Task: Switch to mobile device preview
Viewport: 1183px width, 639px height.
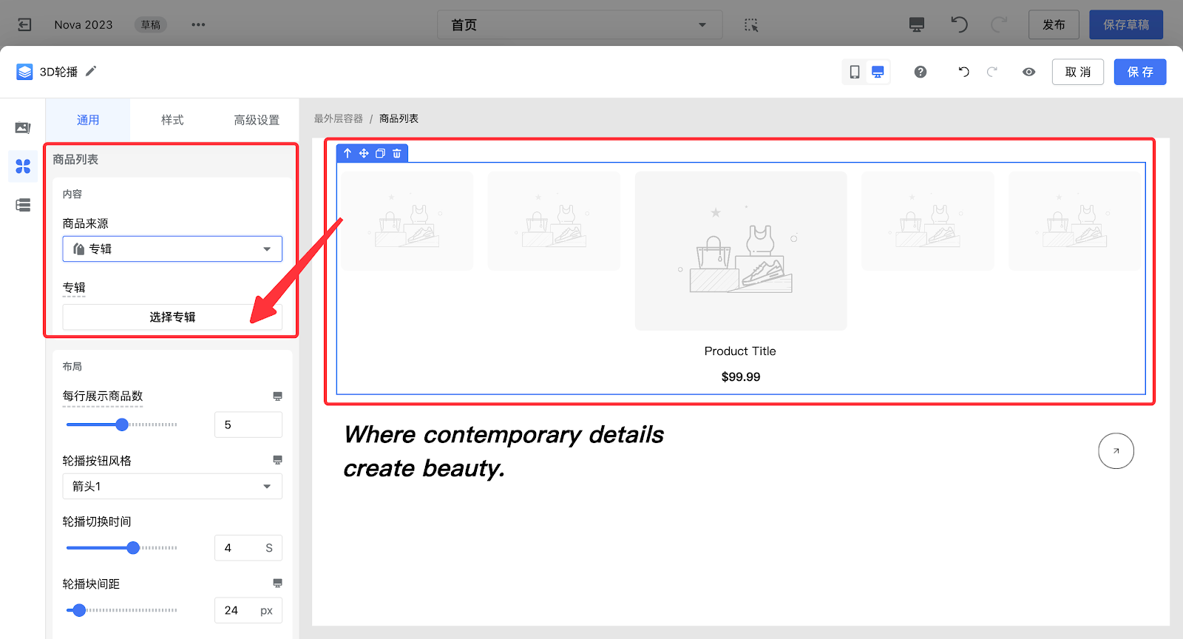Action: [854, 72]
